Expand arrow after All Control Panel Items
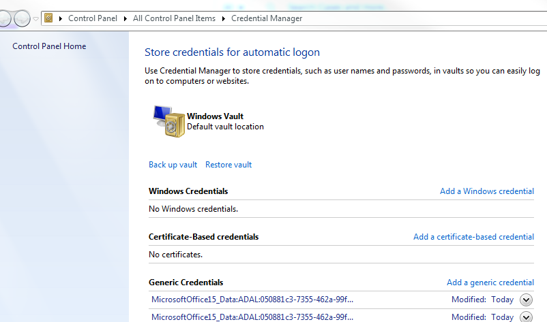The image size is (547, 322). click(223, 18)
